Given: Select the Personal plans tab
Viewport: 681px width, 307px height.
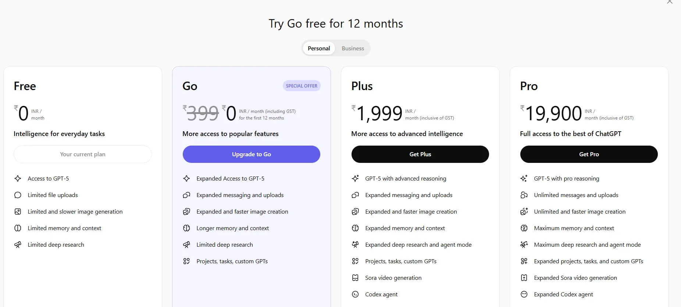Looking at the screenshot, I should [319, 48].
